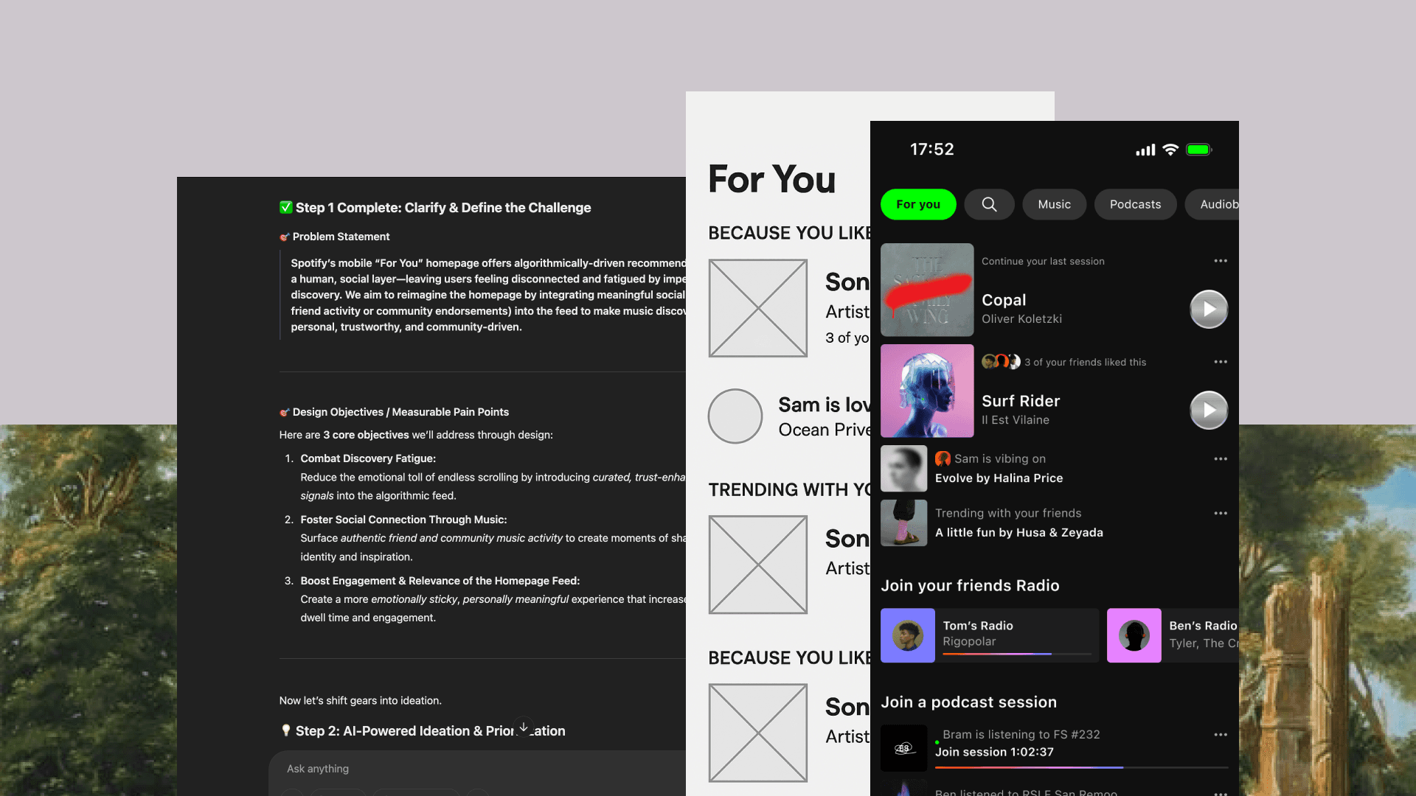
Task: Open more options for Surf Rider row
Action: point(1221,362)
